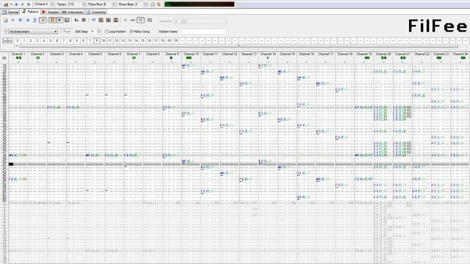Toggle the VU meters icon in pattern toolbar
This screenshot has width=470, height=264.
[52, 20]
